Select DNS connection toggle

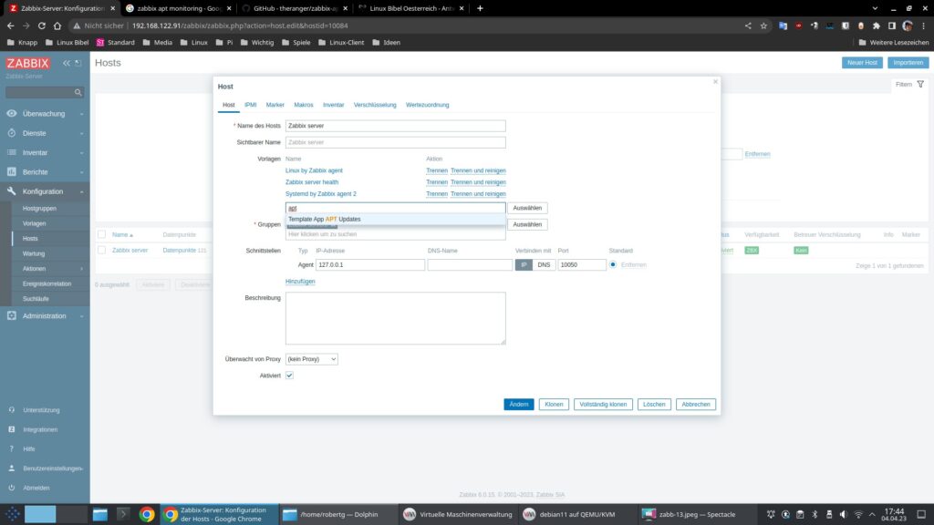point(544,265)
